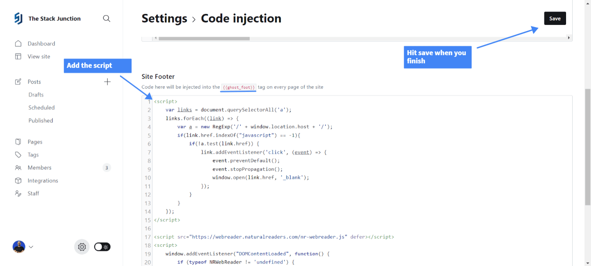Toggle dark mode switch
The width and height of the screenshot is (591, 266).
point(102,247)
